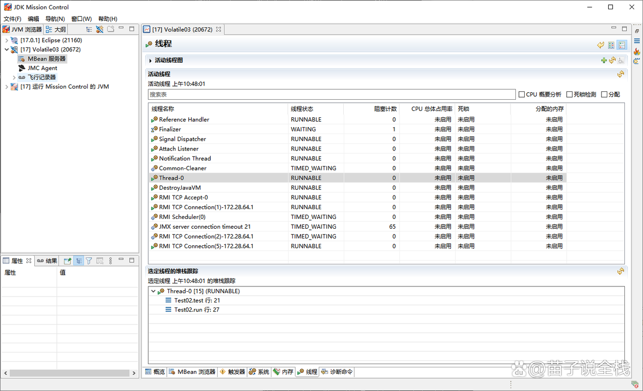Sort table by 线程状态 column header
643x391 pixels.
(x=302, y=109)
